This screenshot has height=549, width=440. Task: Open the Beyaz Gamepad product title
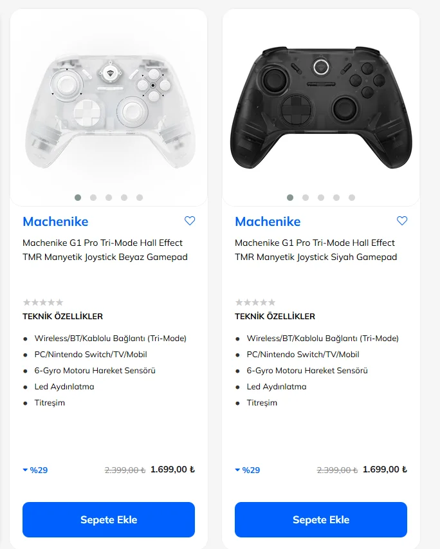pos(103,250)
